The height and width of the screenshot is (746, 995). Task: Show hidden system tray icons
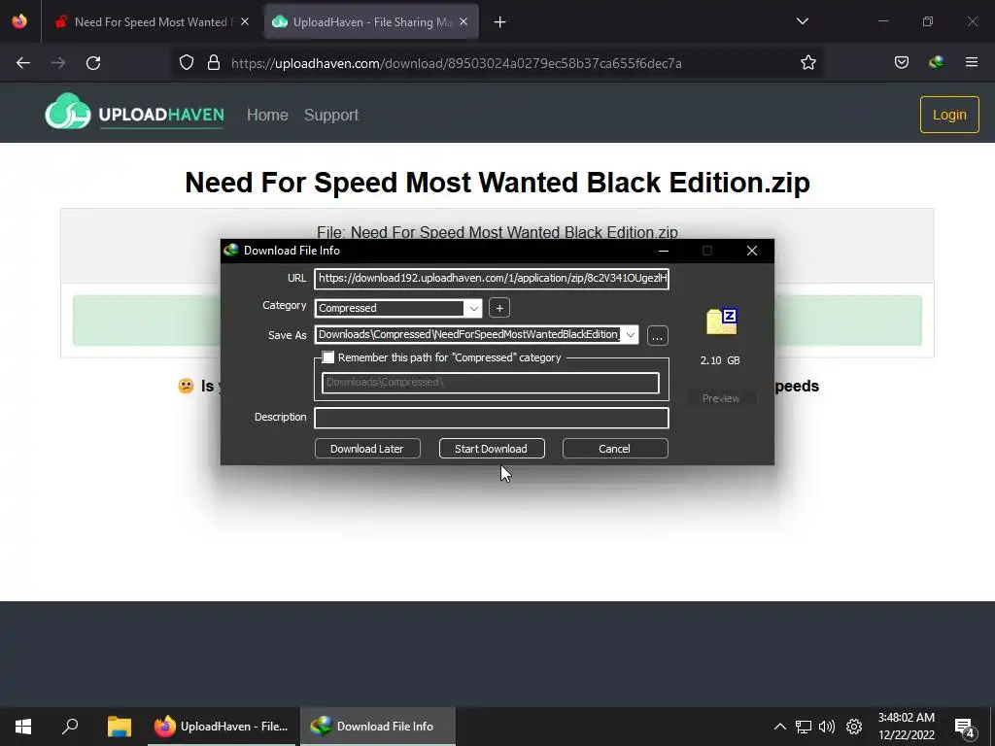coord(780,727)
